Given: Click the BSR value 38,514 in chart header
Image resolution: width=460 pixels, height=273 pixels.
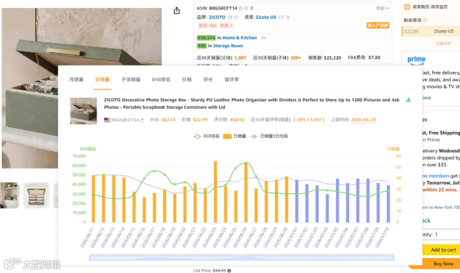Looking at the screenshot, I should coord(168,120).
